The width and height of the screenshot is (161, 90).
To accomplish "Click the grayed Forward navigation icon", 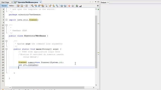I will tap(26, 6).
